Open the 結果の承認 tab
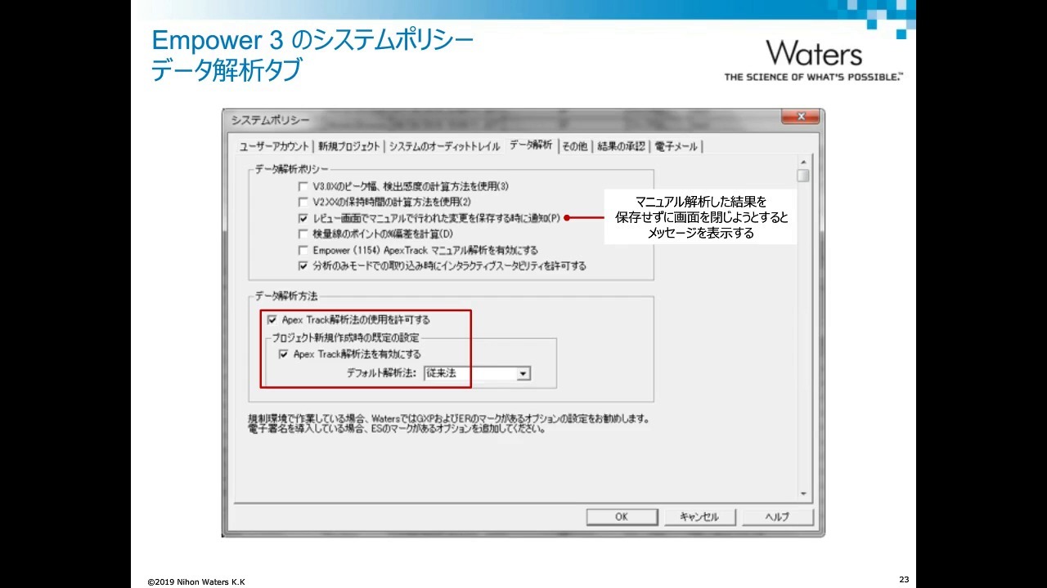Screen dimensions: 1047x588 coord(621,147)
